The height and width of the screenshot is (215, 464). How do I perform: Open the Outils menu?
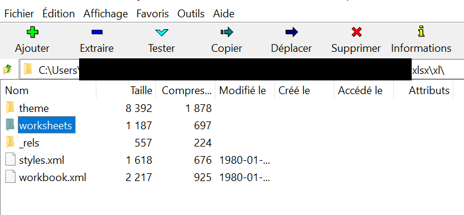tap(191, 14)
